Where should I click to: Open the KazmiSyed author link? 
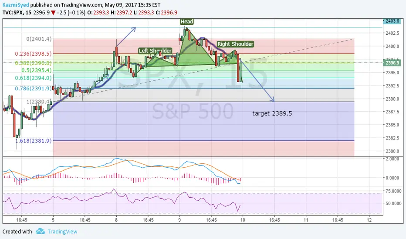pyautogui.click(x=16, y=5)
